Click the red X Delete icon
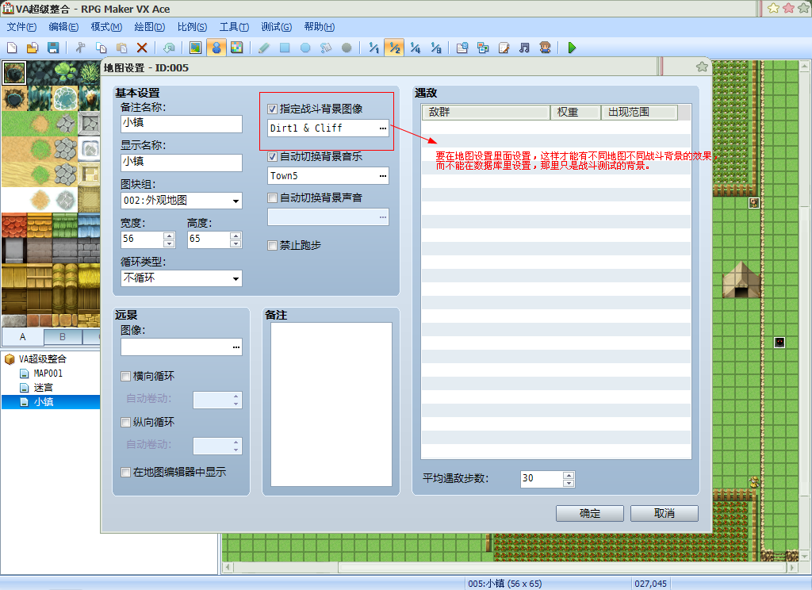 (142, 48)
